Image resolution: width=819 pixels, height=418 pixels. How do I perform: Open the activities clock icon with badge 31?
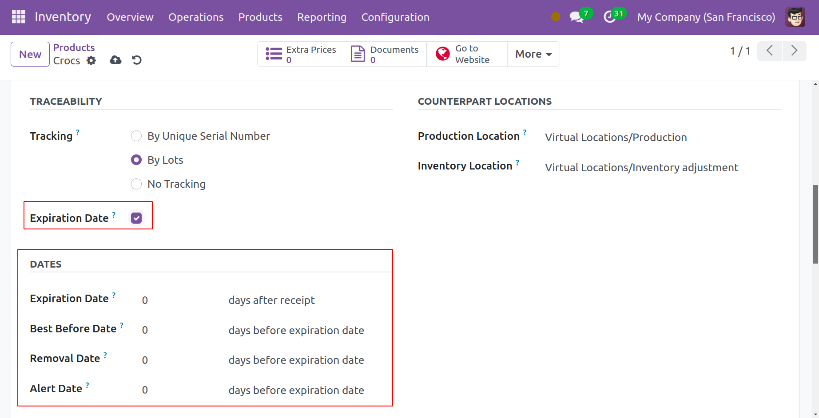[609, 17]
